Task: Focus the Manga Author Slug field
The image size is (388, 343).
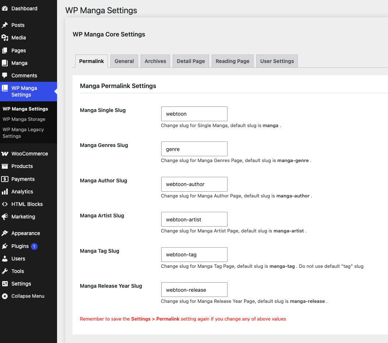Action: (194, 184)
